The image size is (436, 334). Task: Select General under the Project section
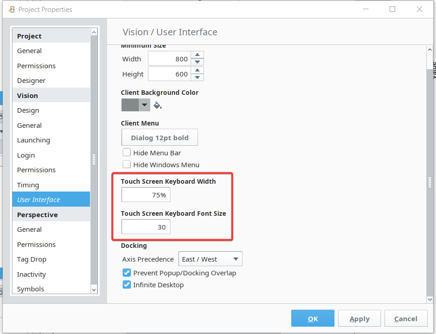pos(51,51)
